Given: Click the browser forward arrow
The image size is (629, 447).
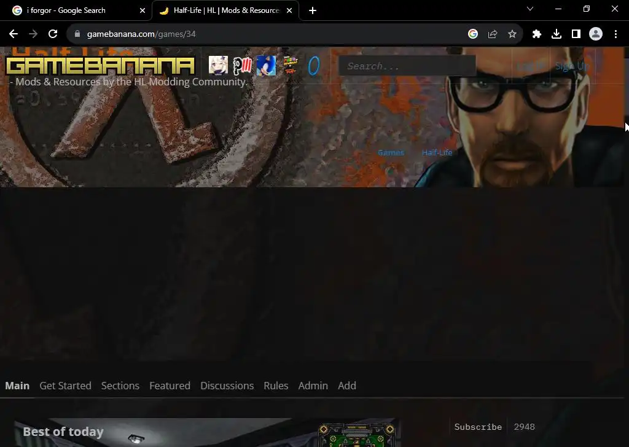Looking at the screenshot, I should coord(33,34).
